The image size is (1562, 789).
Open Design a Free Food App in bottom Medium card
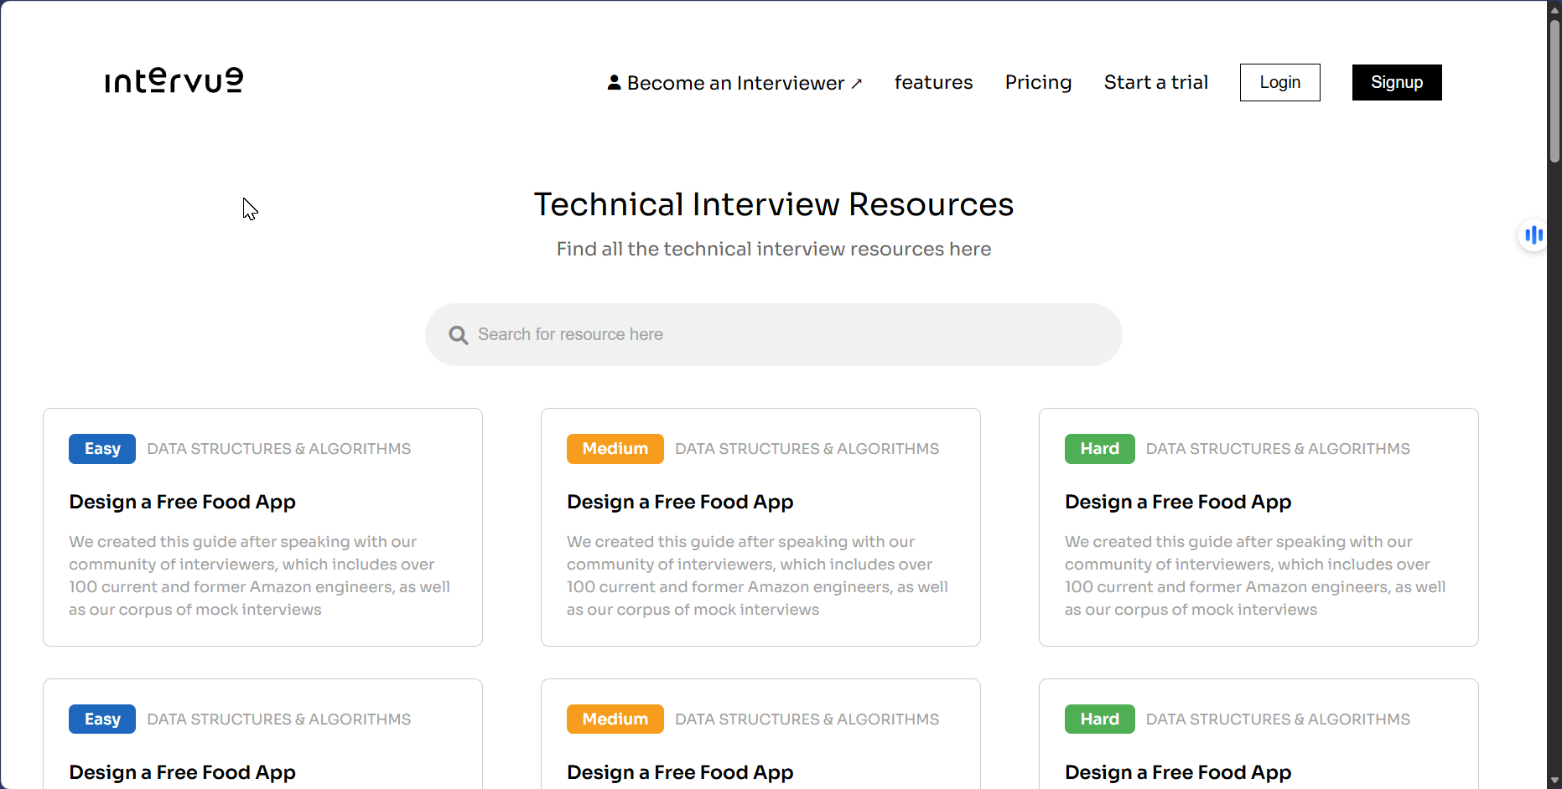click(681, 772)
